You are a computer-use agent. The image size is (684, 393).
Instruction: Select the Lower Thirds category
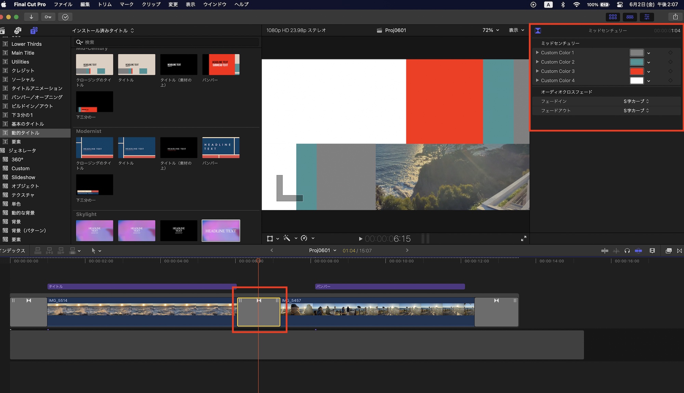coord(26,44)
